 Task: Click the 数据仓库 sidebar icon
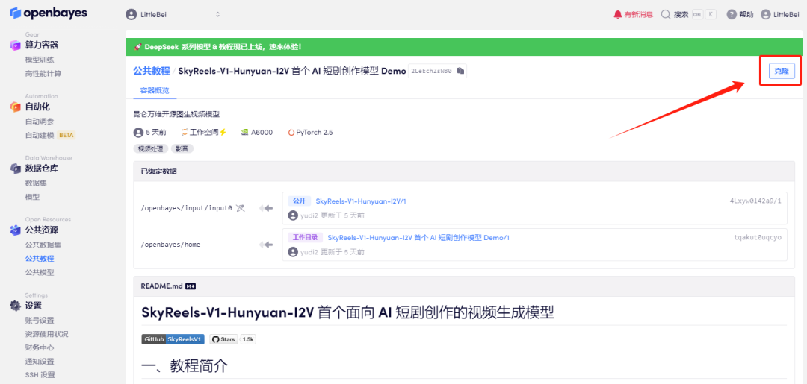pos(16,169)
